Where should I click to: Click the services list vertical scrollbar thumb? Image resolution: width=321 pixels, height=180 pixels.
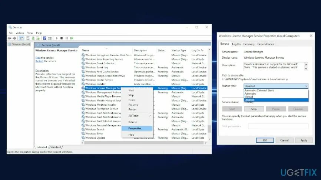[209, 129]
